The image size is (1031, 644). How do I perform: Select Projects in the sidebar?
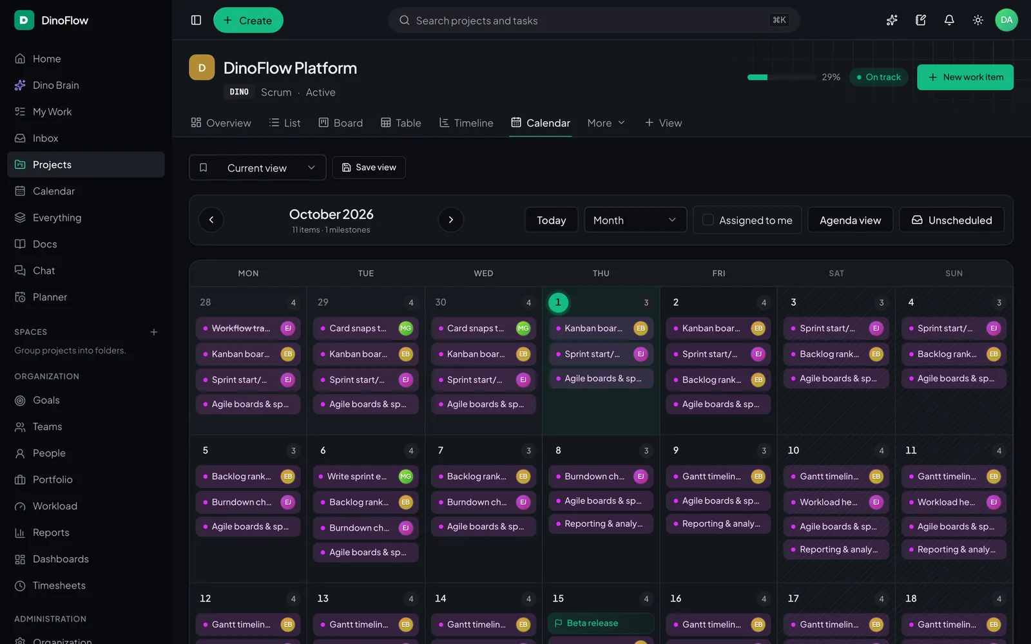86,164
